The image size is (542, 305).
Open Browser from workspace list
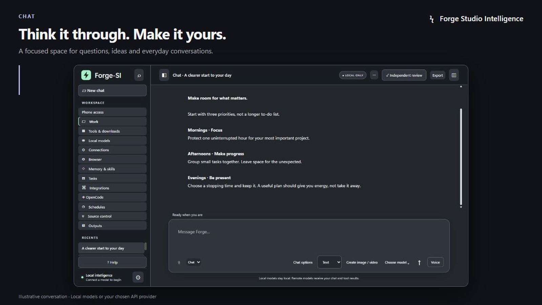point(112,159)
